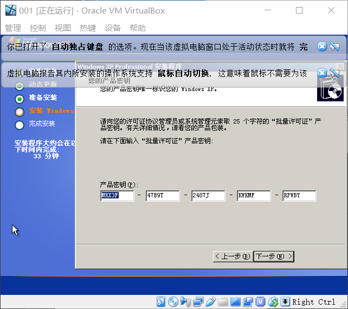
Task: Click the hard disk activity status icon
Action: click(x=161, y=302)
